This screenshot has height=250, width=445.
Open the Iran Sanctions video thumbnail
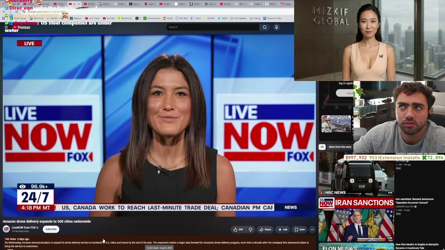(x=356, y=219)
